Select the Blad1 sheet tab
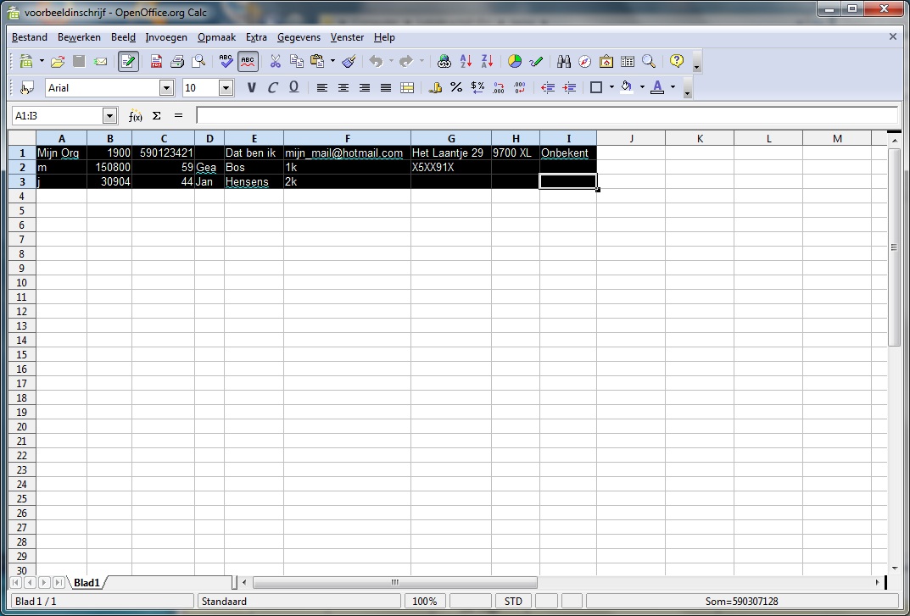This screenshot has width=910, height=616. point(87,583)
